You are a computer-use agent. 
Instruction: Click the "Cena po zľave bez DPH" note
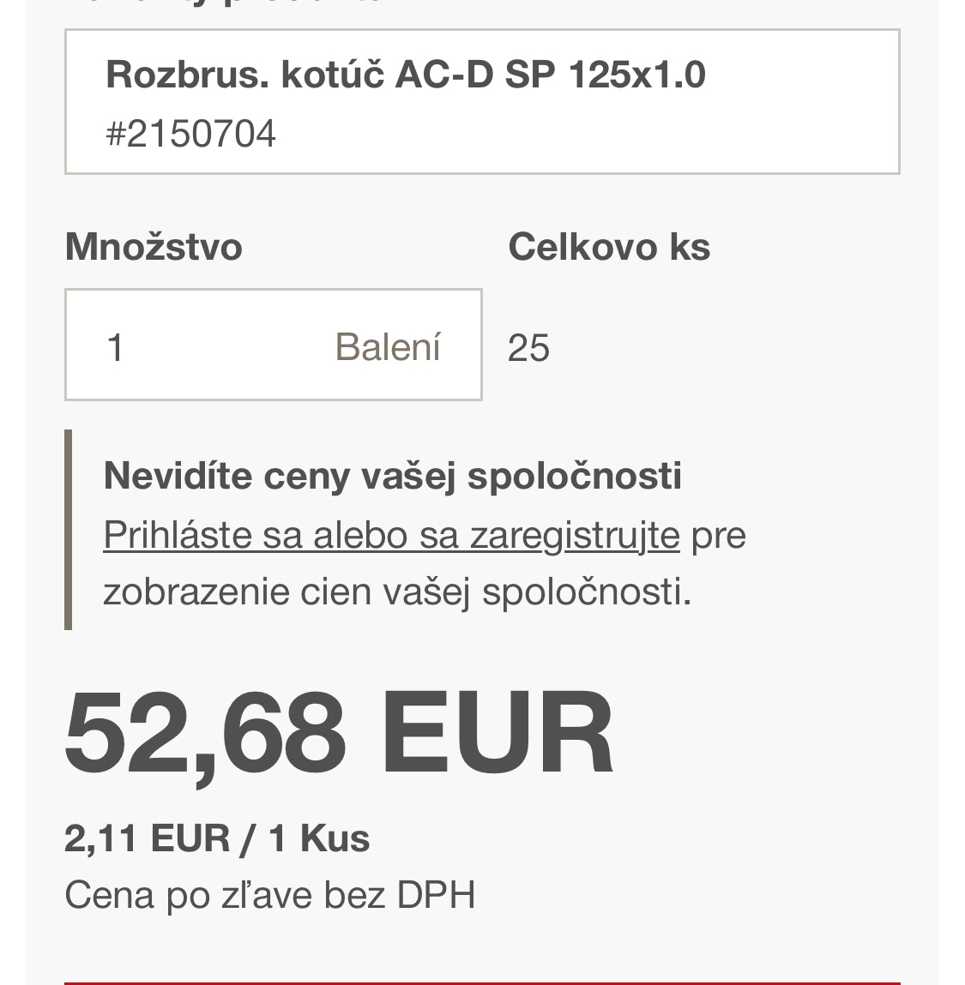coord(269,896)
